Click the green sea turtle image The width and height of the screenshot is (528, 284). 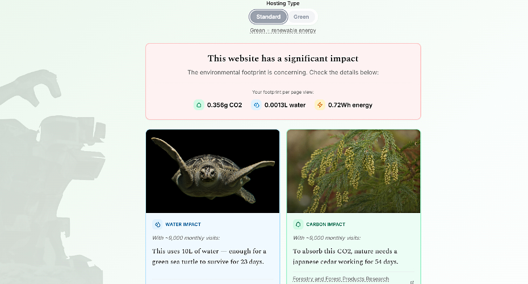212,171
